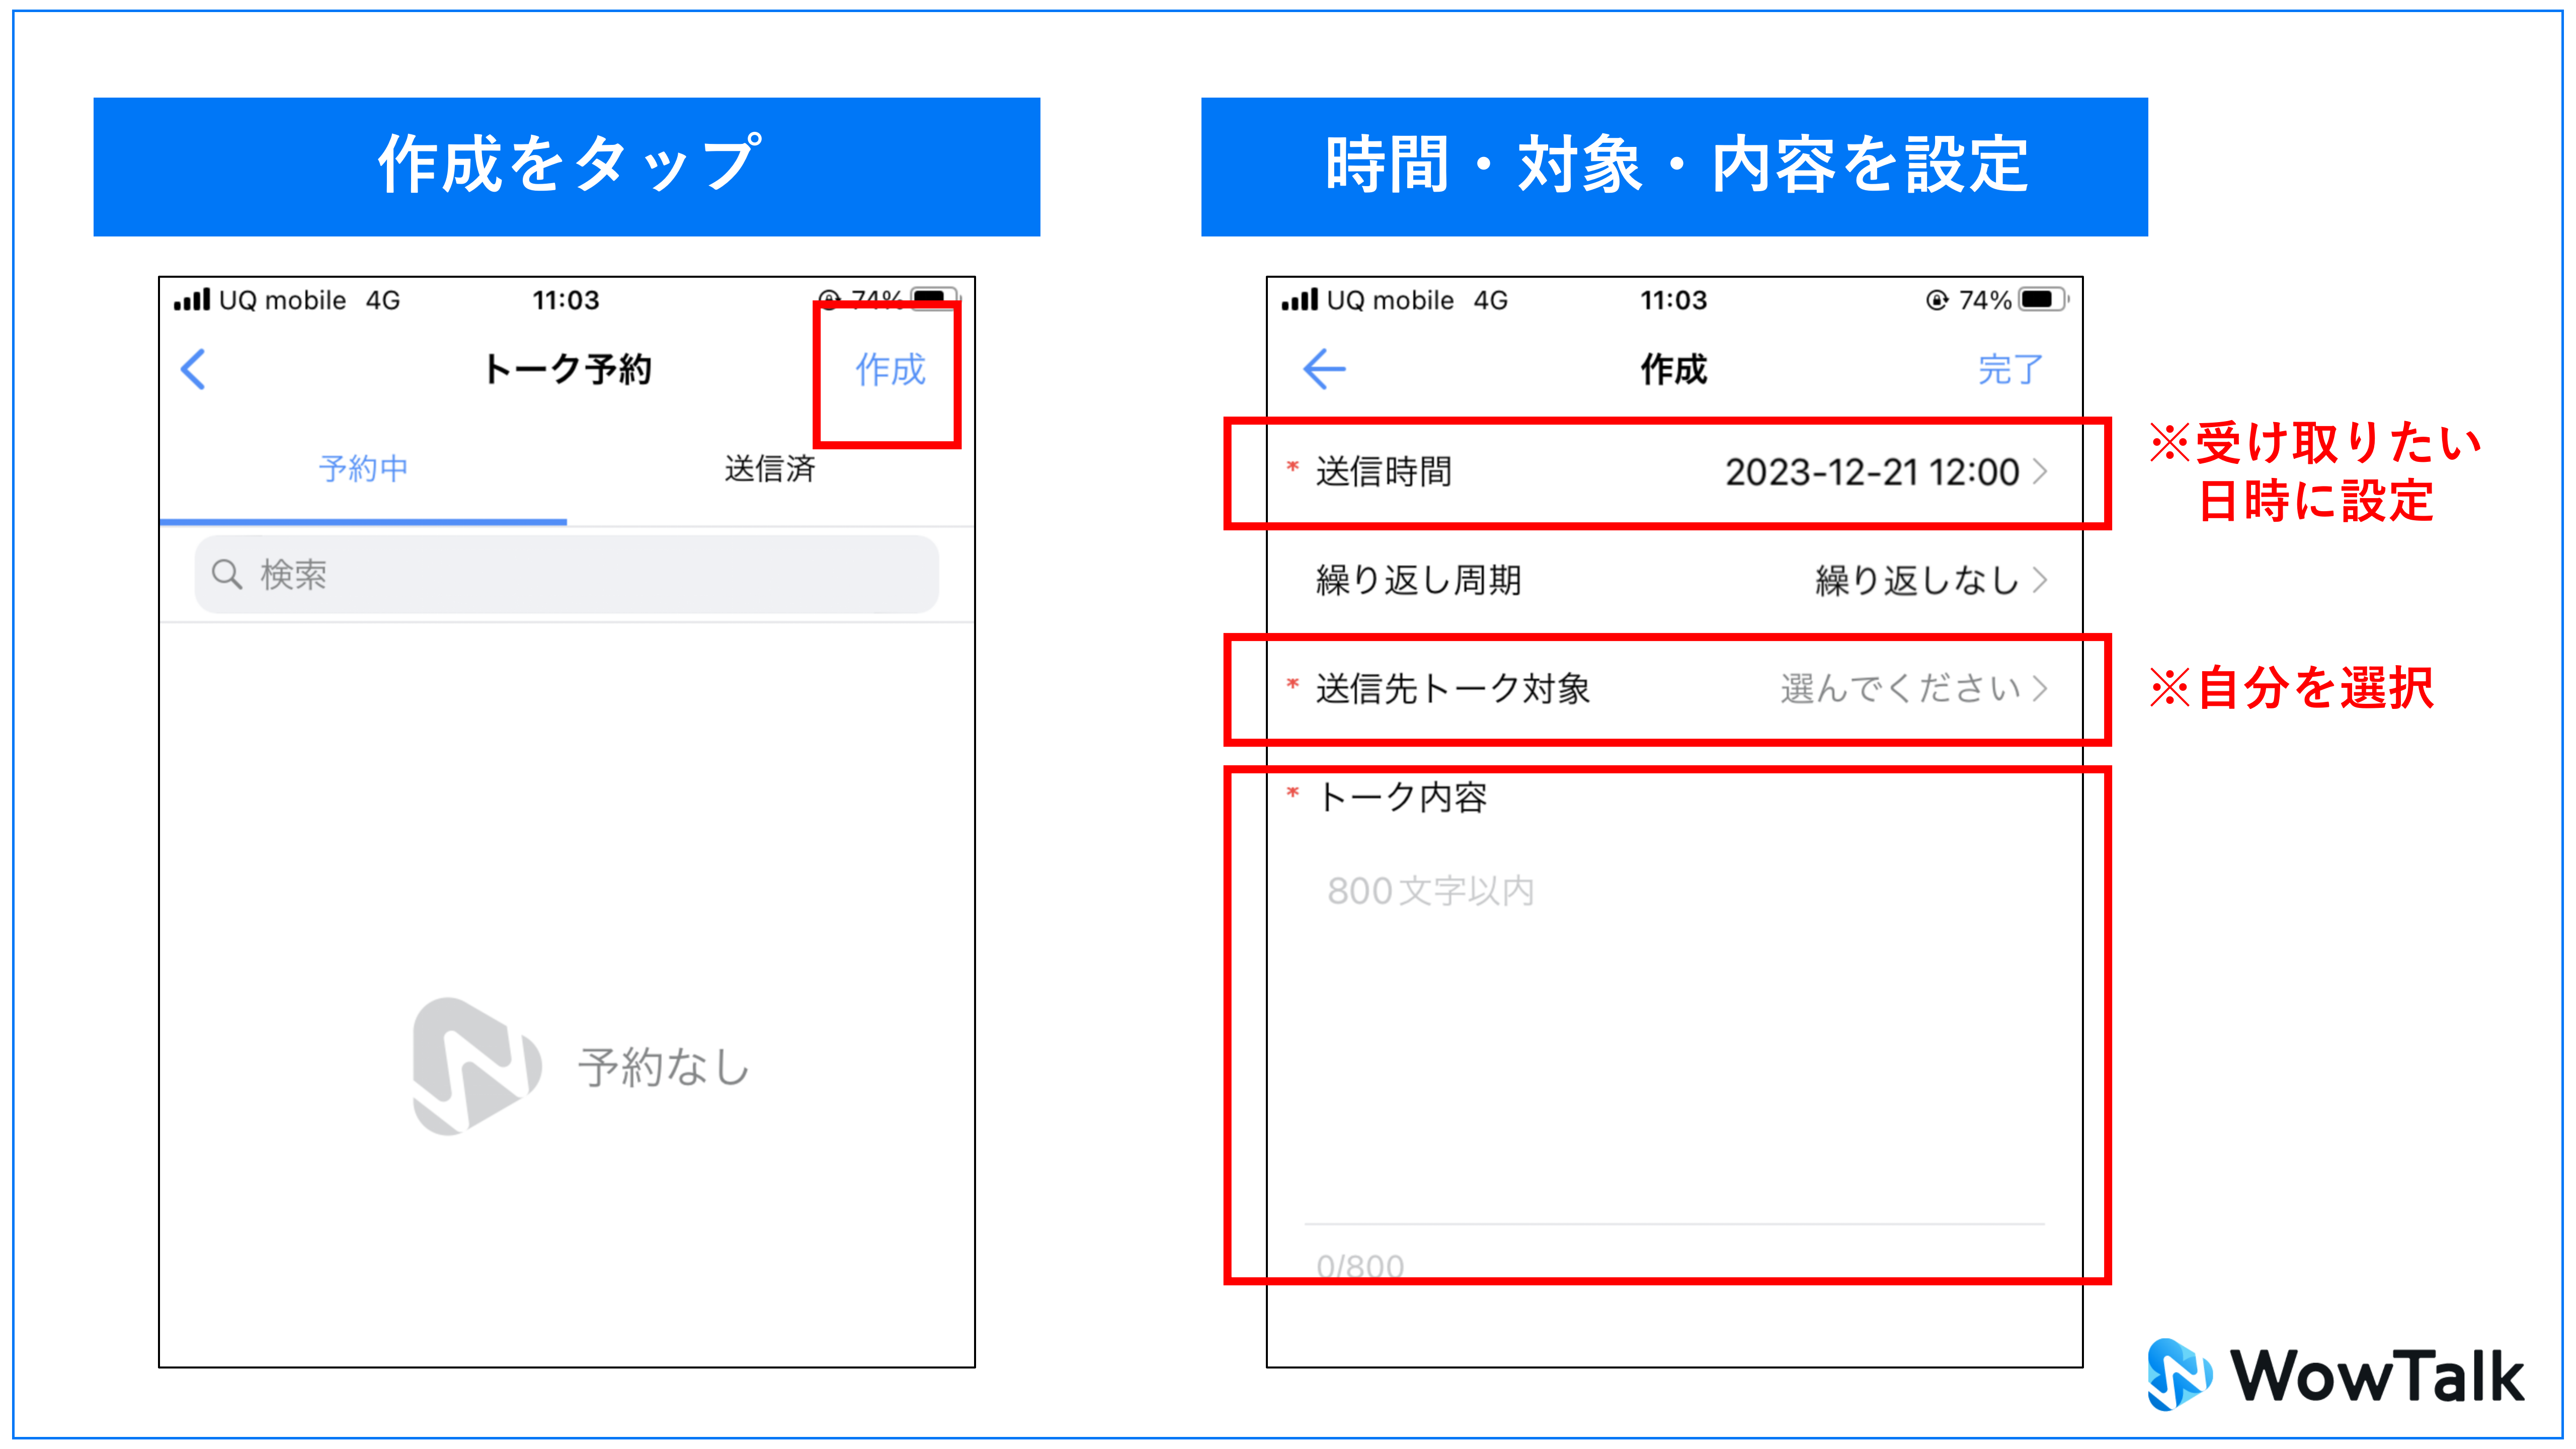Tap the トーク予約 screen title
This screenshot has height=1449, width=2576.
tap(566, 369)
